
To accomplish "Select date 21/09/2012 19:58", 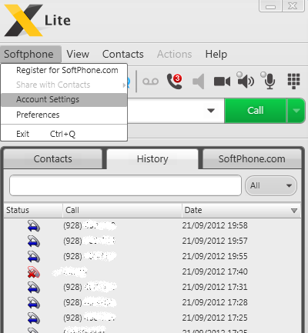I will click(215, 225).
